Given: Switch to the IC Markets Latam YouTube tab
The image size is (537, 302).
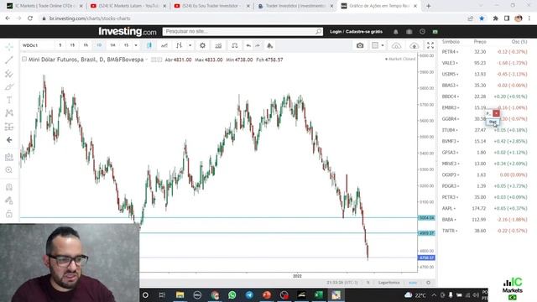Looking at the screenshot, I should point(128,6).
